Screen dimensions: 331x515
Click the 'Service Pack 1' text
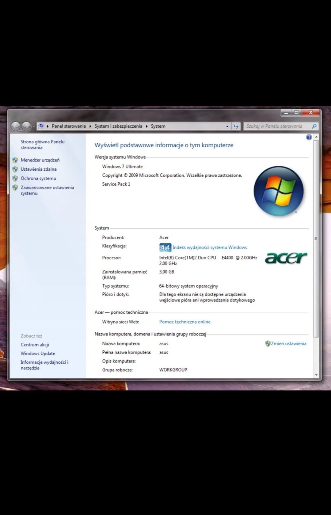[116, 184]
